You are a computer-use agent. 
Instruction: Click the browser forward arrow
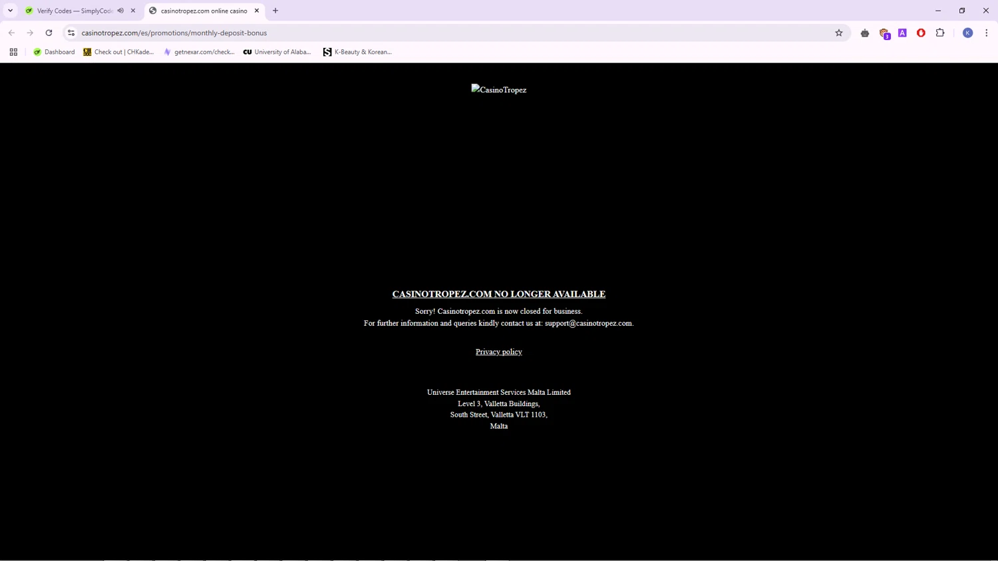tap(30, 33)
